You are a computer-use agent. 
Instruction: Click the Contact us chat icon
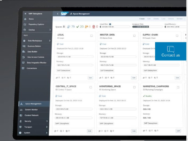[171, 49]
